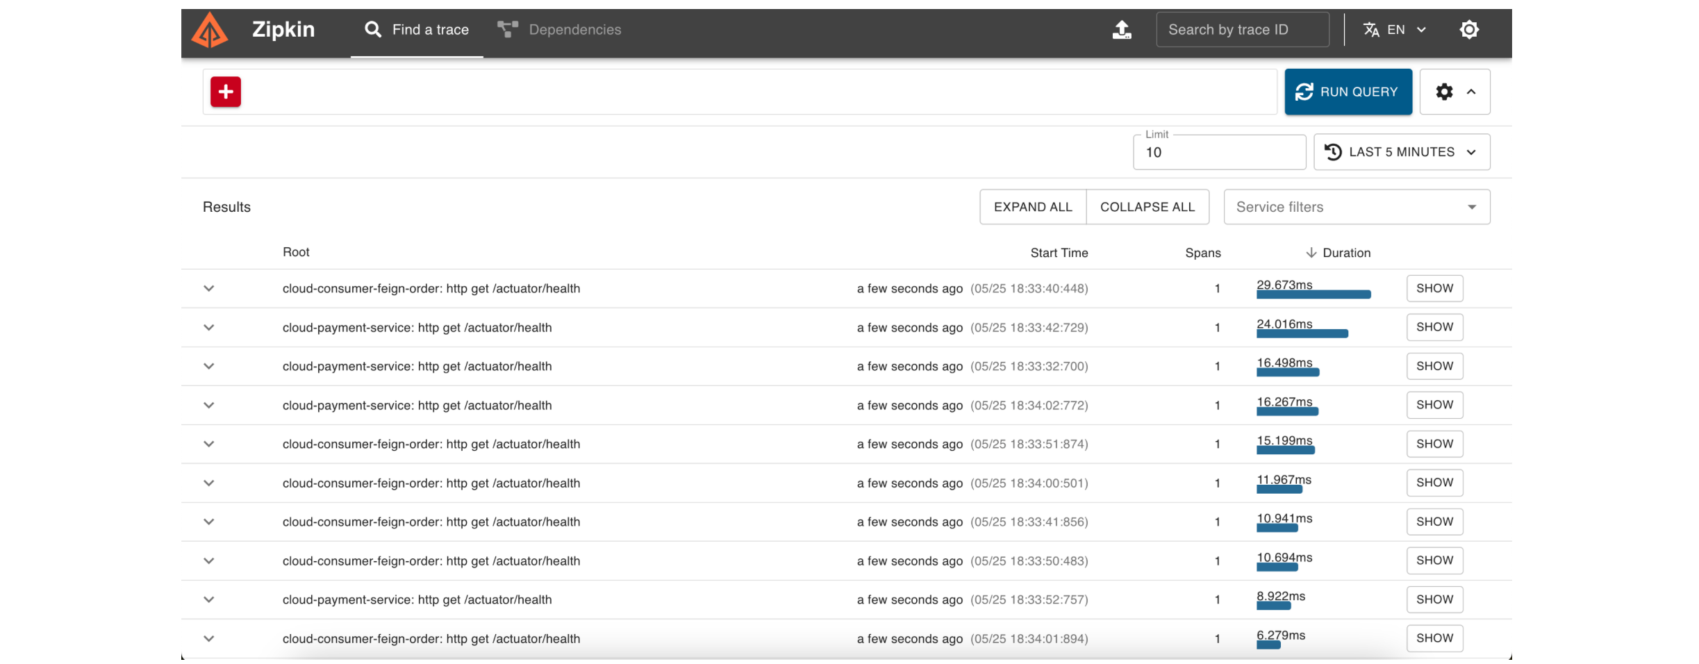Screen dimensions: 1699x664
Task: Click root name of trace started 18:33:40:448
Action: click(431, 288)
